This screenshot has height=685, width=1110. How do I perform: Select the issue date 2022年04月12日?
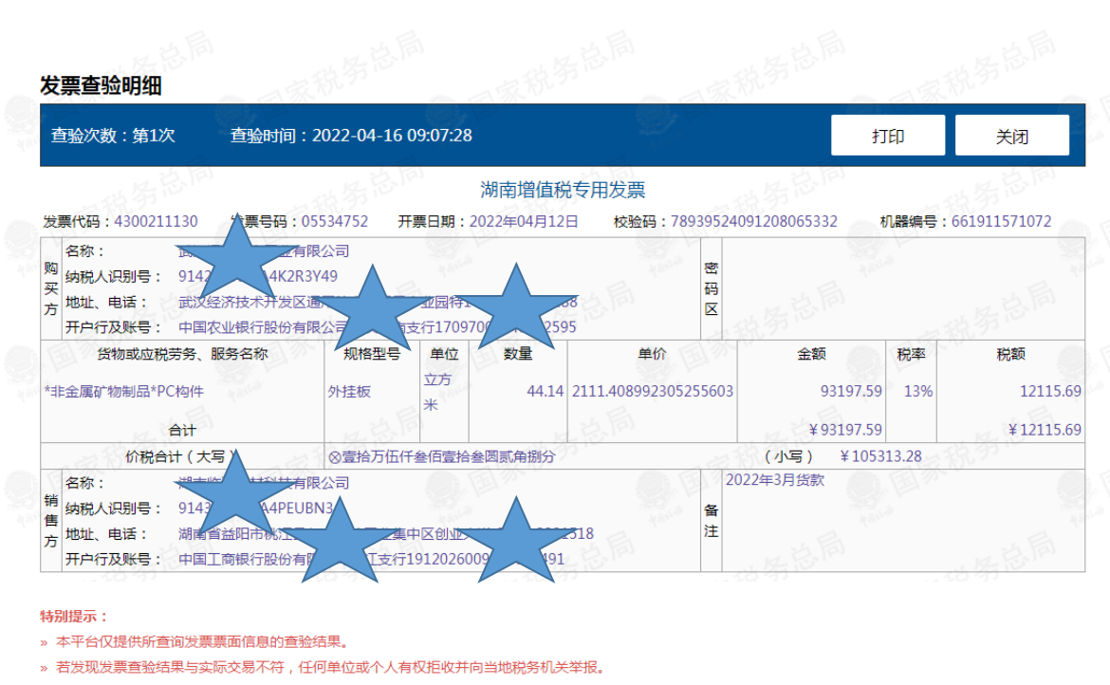(524, 222)
